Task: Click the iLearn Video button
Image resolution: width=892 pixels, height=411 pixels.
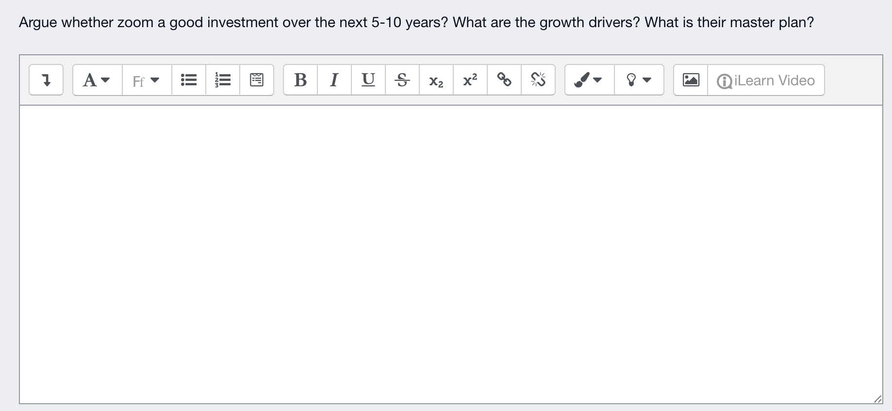Action: pos(766,80)
